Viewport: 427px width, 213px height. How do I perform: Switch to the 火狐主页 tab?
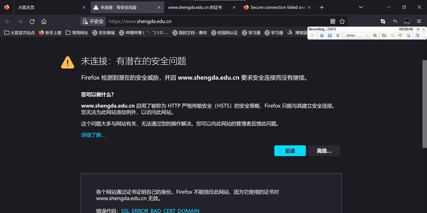click(52, 7)
